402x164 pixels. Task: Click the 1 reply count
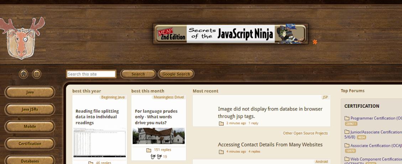tap(253, 123)
